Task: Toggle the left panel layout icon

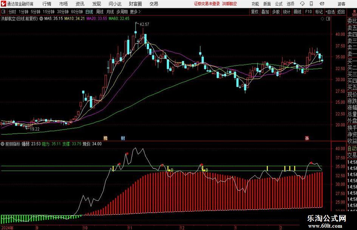Action: click(3, 12)
